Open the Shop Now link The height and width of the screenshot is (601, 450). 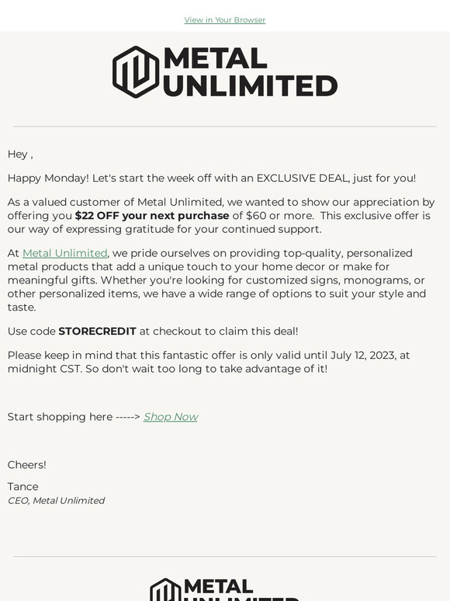pyautogui.click(x=171, y=417)
